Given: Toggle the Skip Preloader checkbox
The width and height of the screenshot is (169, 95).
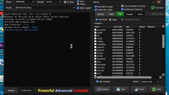Looking at the screenshot, I should 97,82.
